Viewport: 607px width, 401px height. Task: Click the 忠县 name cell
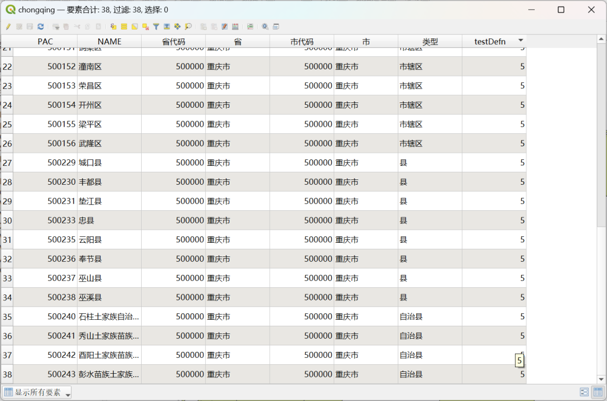110,220
